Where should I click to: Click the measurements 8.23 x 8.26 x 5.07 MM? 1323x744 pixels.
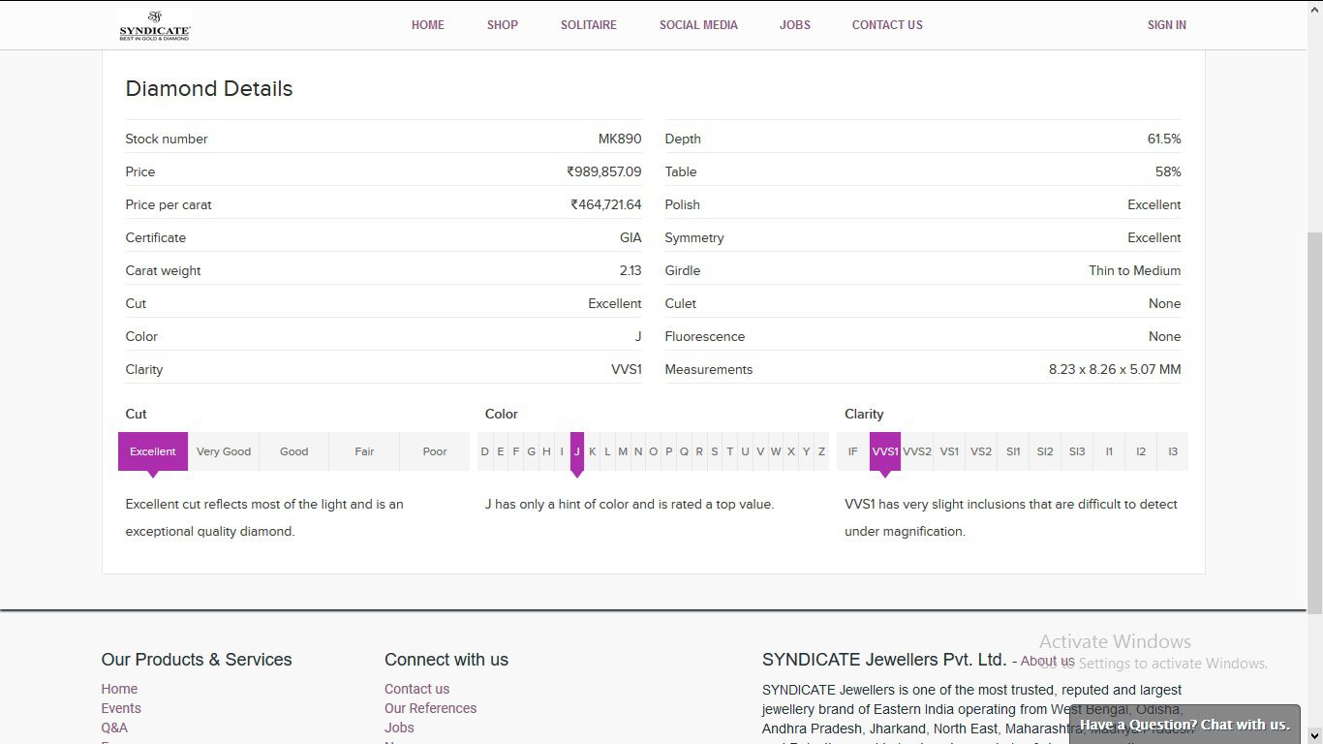(x=1115, y=369)
